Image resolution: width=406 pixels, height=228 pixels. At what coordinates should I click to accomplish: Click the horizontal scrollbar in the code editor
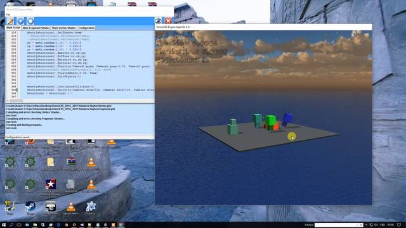pyautogui.click(x=81, y=101)
